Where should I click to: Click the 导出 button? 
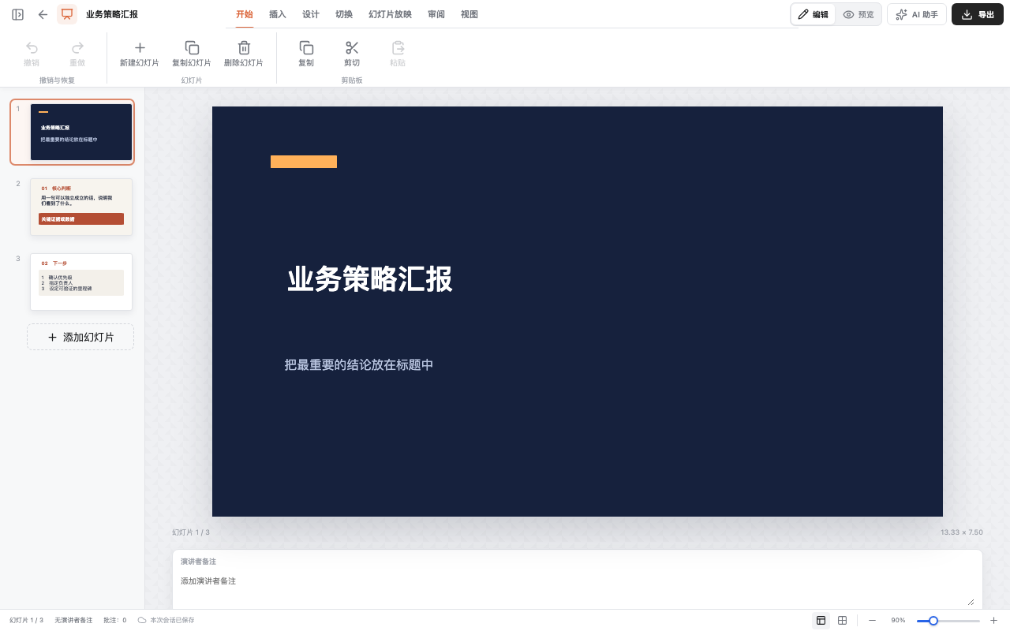[978, 14]
